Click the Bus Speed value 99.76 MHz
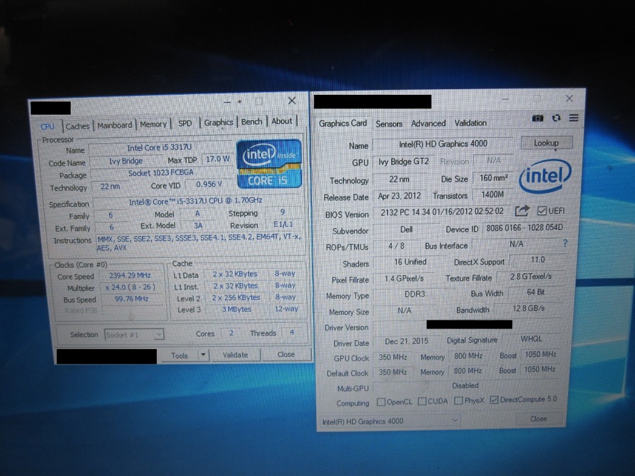This screenshot has width=635, height=476. coord(131,299)
